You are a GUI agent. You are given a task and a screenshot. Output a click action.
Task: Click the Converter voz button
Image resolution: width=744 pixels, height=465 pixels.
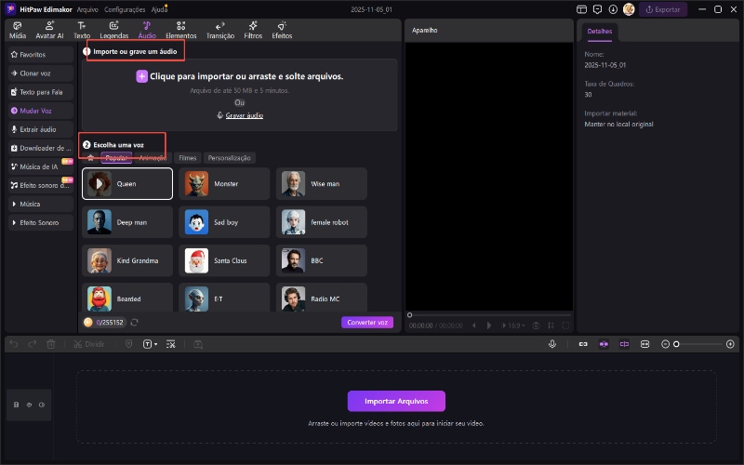click(x=366, y=322)
